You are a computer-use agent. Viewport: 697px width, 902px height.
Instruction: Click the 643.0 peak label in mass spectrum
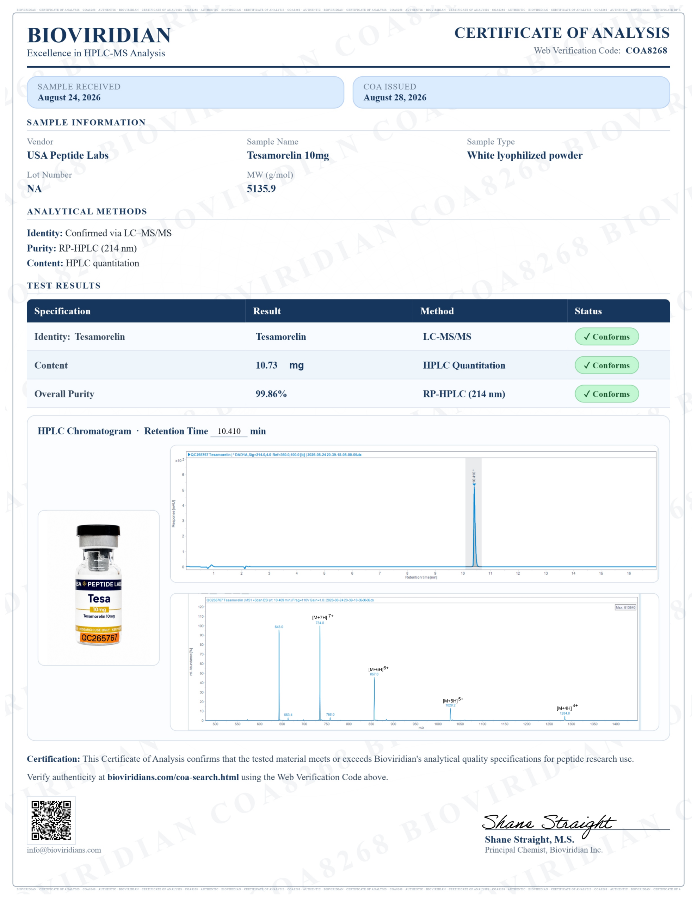coord(279,627)
